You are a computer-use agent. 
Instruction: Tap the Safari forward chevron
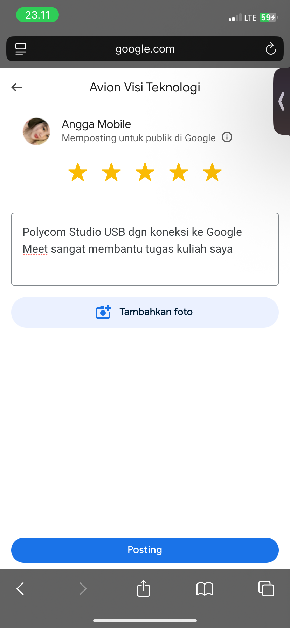point(83,589)
